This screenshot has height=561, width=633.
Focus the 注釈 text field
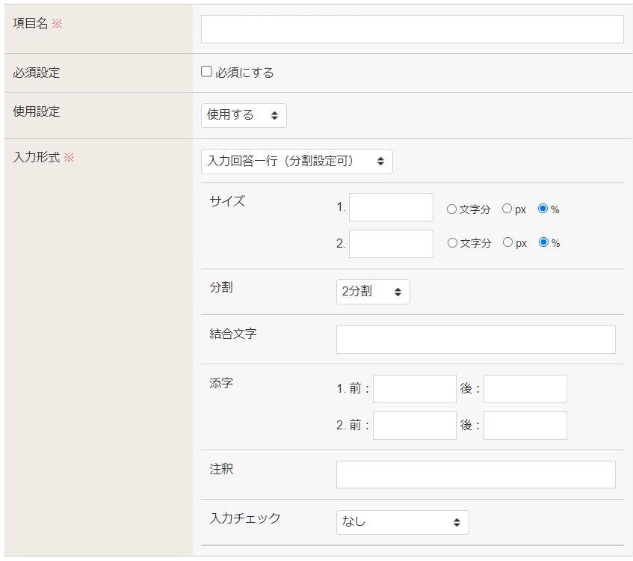pyautogui.click(x=475, y=474)
